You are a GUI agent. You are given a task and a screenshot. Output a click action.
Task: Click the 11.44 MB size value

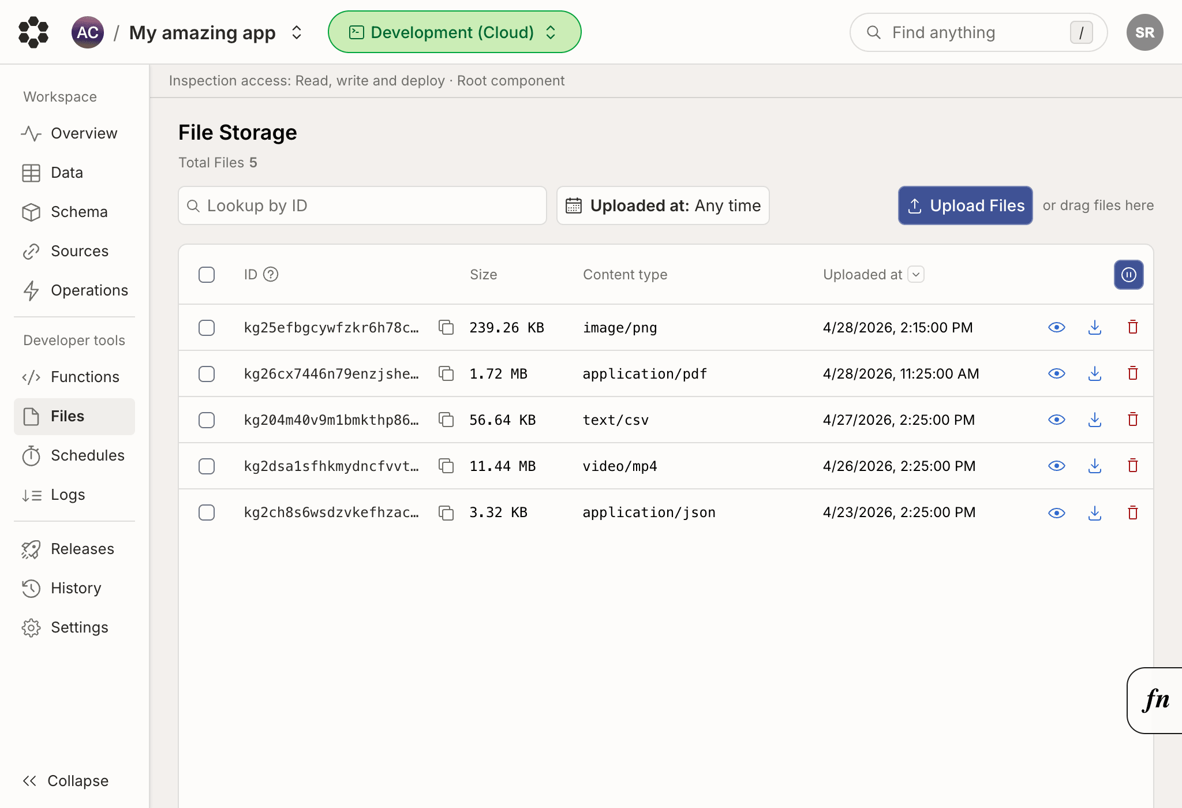503,466
